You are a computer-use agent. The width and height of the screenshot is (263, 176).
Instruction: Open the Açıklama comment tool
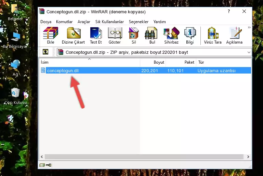point(234,35)
